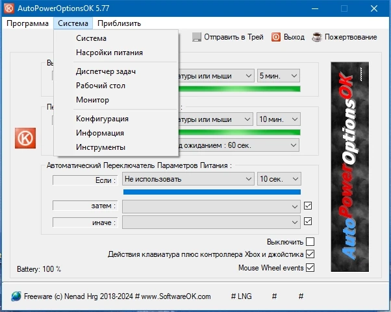Click the Battery: 100 % status text

[x=39, y=269]
